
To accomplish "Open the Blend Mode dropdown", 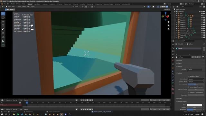I will (196, 79).
